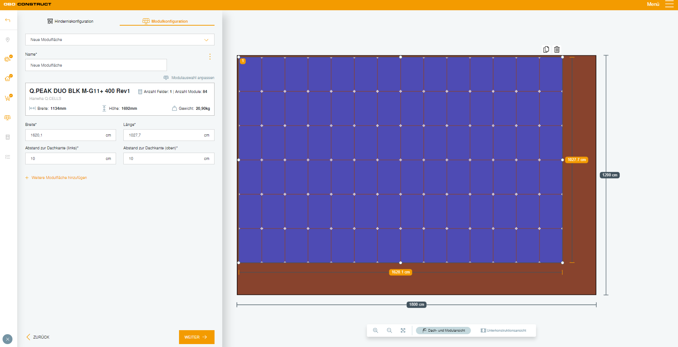The height and width of the screenshot is (347, 678).
Task: Open the three-dot options menu
Action: click(210, 57)
